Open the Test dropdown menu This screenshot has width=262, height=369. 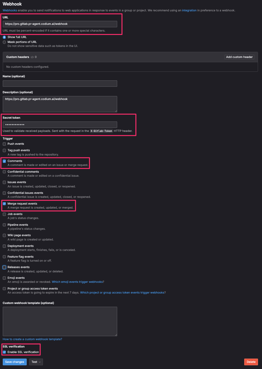click(36, 362)
